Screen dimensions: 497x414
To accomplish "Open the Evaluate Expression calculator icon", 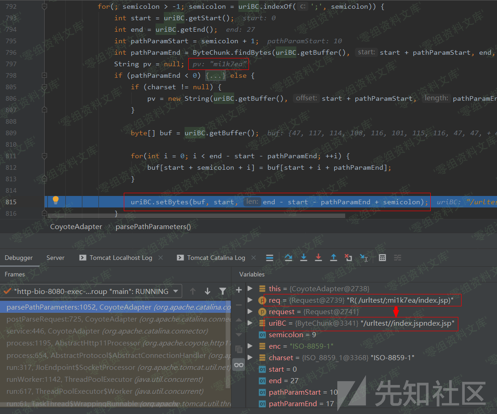I will coord(382,258).
